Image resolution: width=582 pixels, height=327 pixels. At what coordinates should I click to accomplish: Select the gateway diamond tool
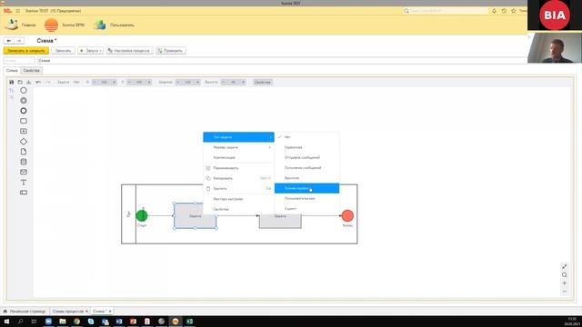pos(24,142)
